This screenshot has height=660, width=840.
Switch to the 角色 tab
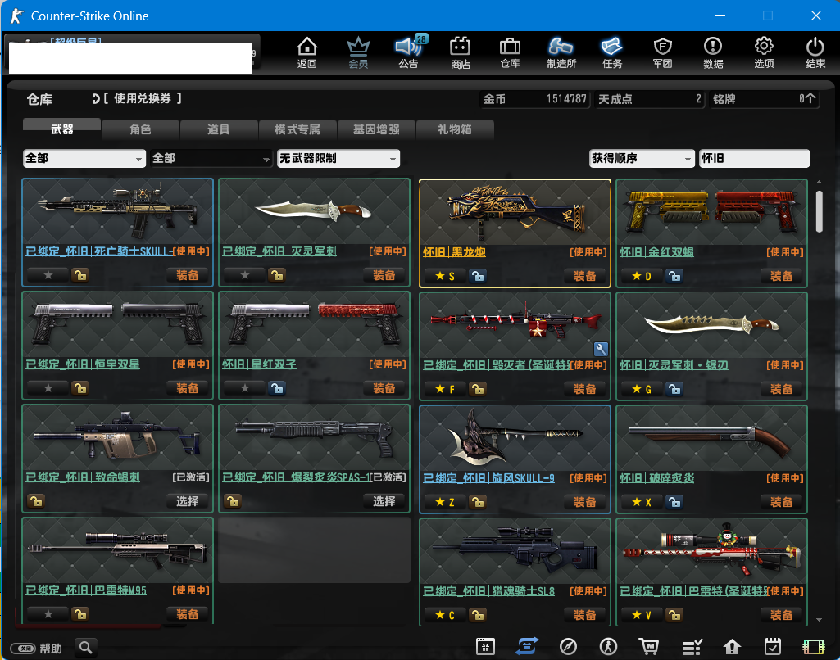140,129
